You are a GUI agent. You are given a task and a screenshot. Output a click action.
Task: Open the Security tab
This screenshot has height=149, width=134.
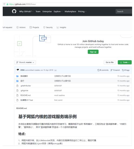pyautogui.click(x=48, y=27)
